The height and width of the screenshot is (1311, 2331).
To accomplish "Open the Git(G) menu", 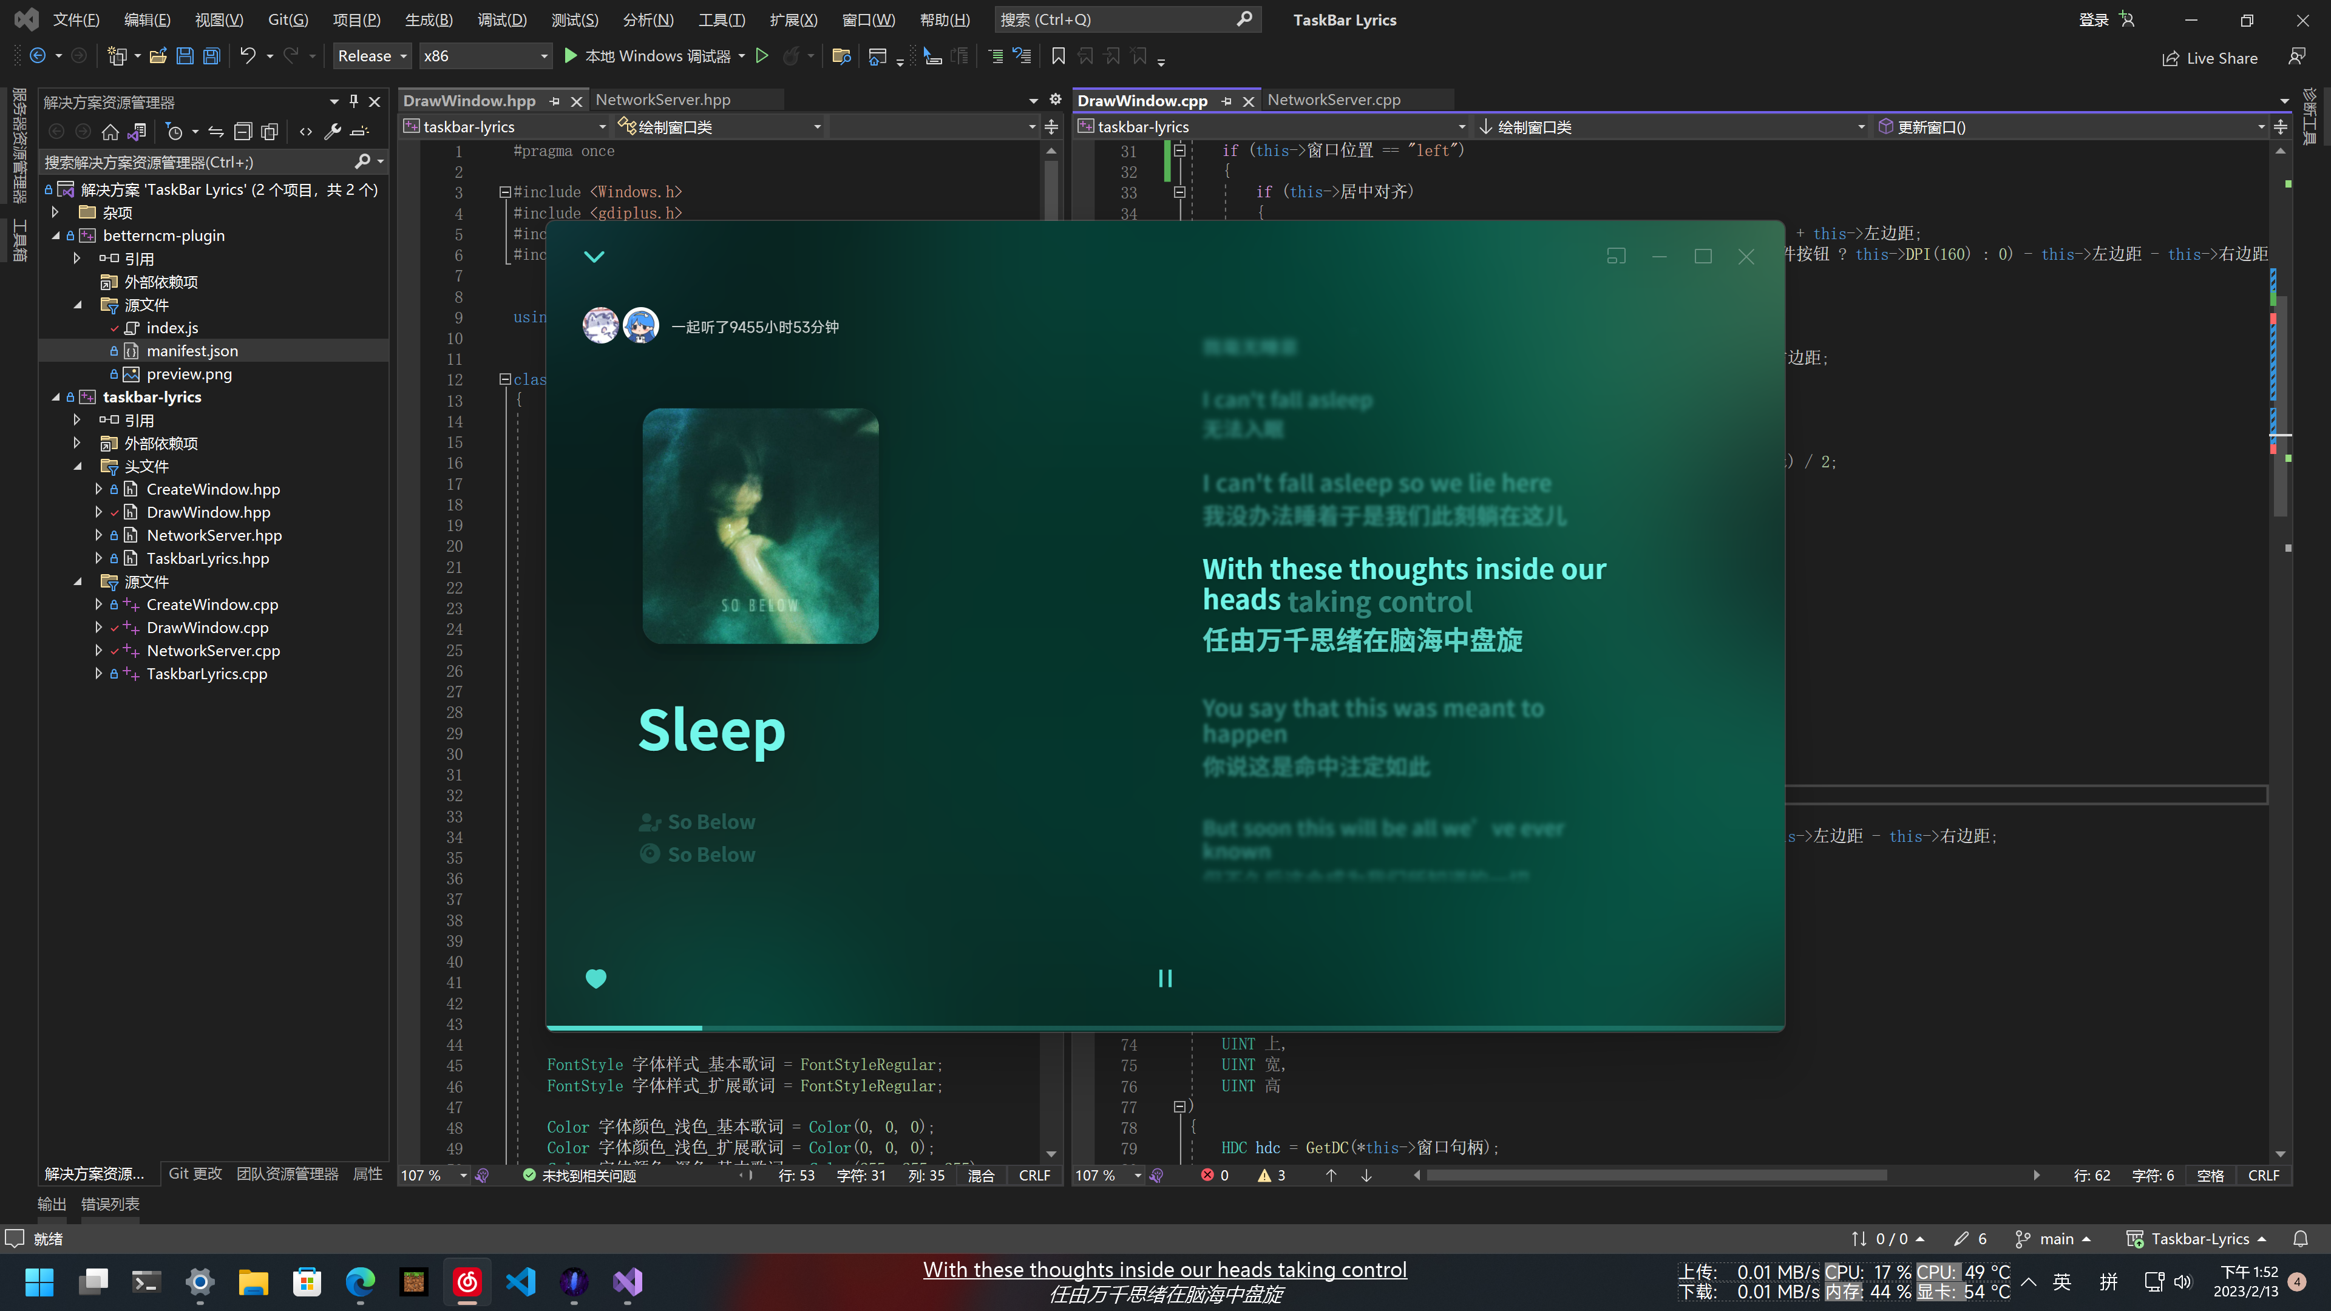I will point(287,19).
